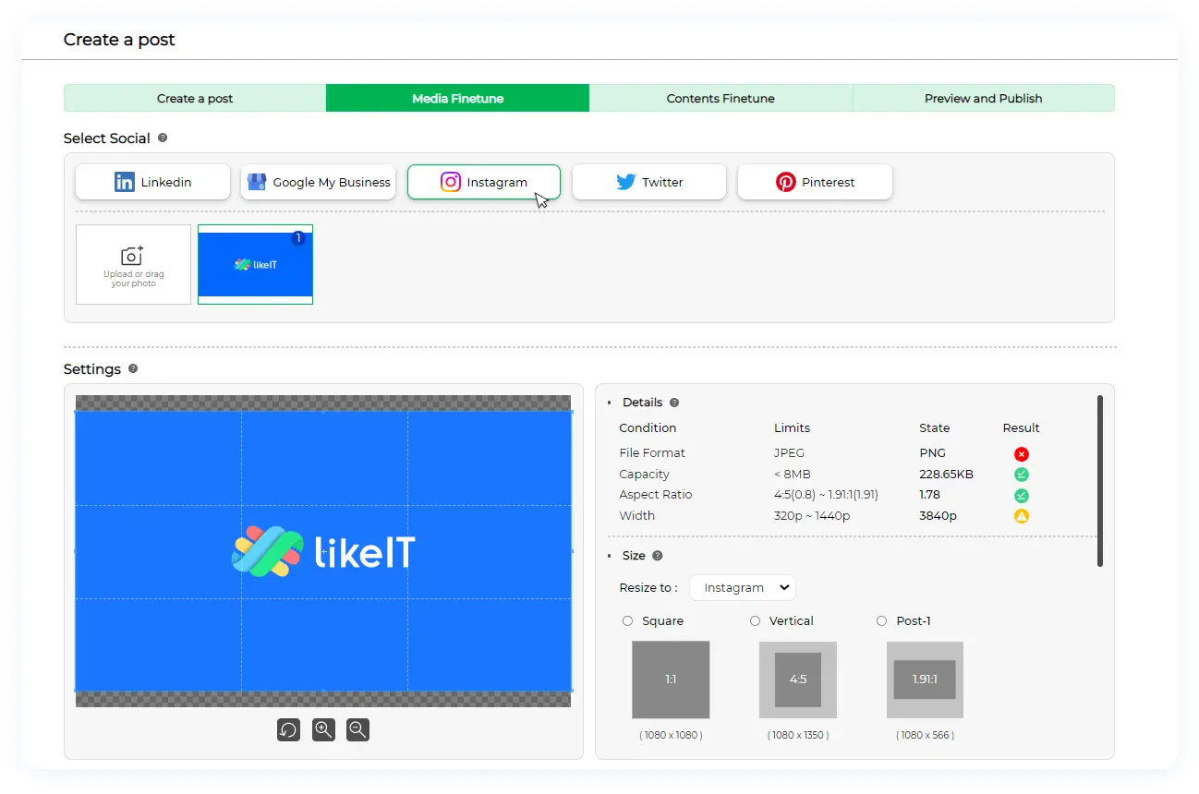This screenshot has height=794, width=1199.
Task: Click help icon next to Select Social
Action: click(163, 138)
